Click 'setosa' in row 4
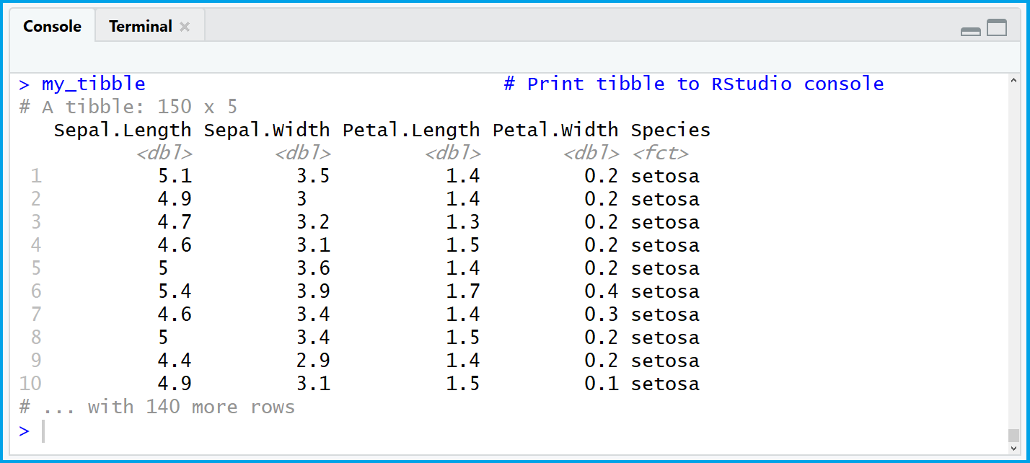 pos(665,245)
